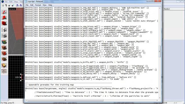Click Notepad vertical scrollbar thumb
The width and height of the screenshot is (185, 104).
click(x=160, y=51)
